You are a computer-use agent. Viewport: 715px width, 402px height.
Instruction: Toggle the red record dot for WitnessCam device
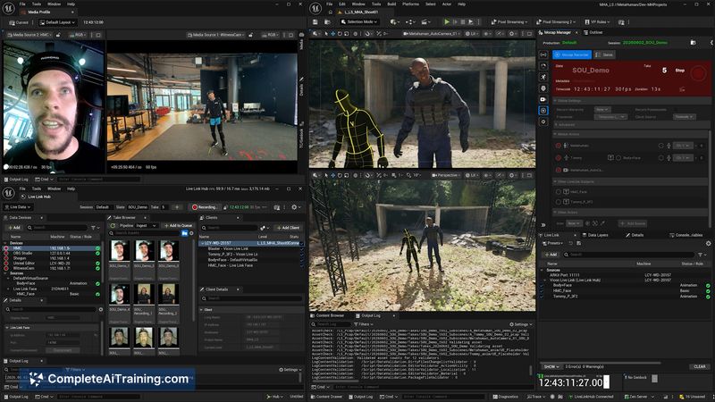point(6,269)
